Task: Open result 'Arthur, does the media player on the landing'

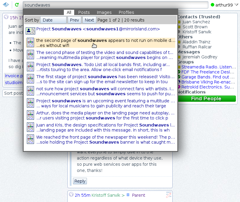Action: 106,115
